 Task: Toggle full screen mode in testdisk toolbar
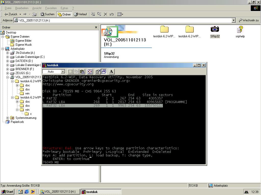coord(90,72)
